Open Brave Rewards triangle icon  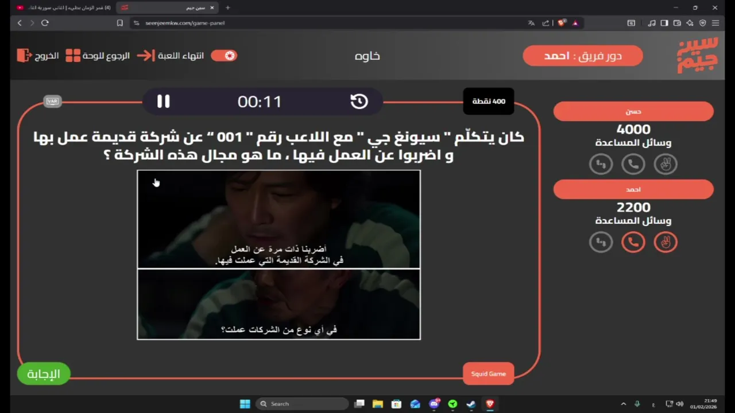[575, 23]
